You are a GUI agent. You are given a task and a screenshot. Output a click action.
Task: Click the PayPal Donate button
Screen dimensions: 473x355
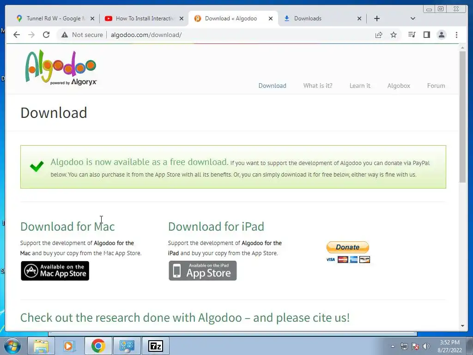point(347,247)
